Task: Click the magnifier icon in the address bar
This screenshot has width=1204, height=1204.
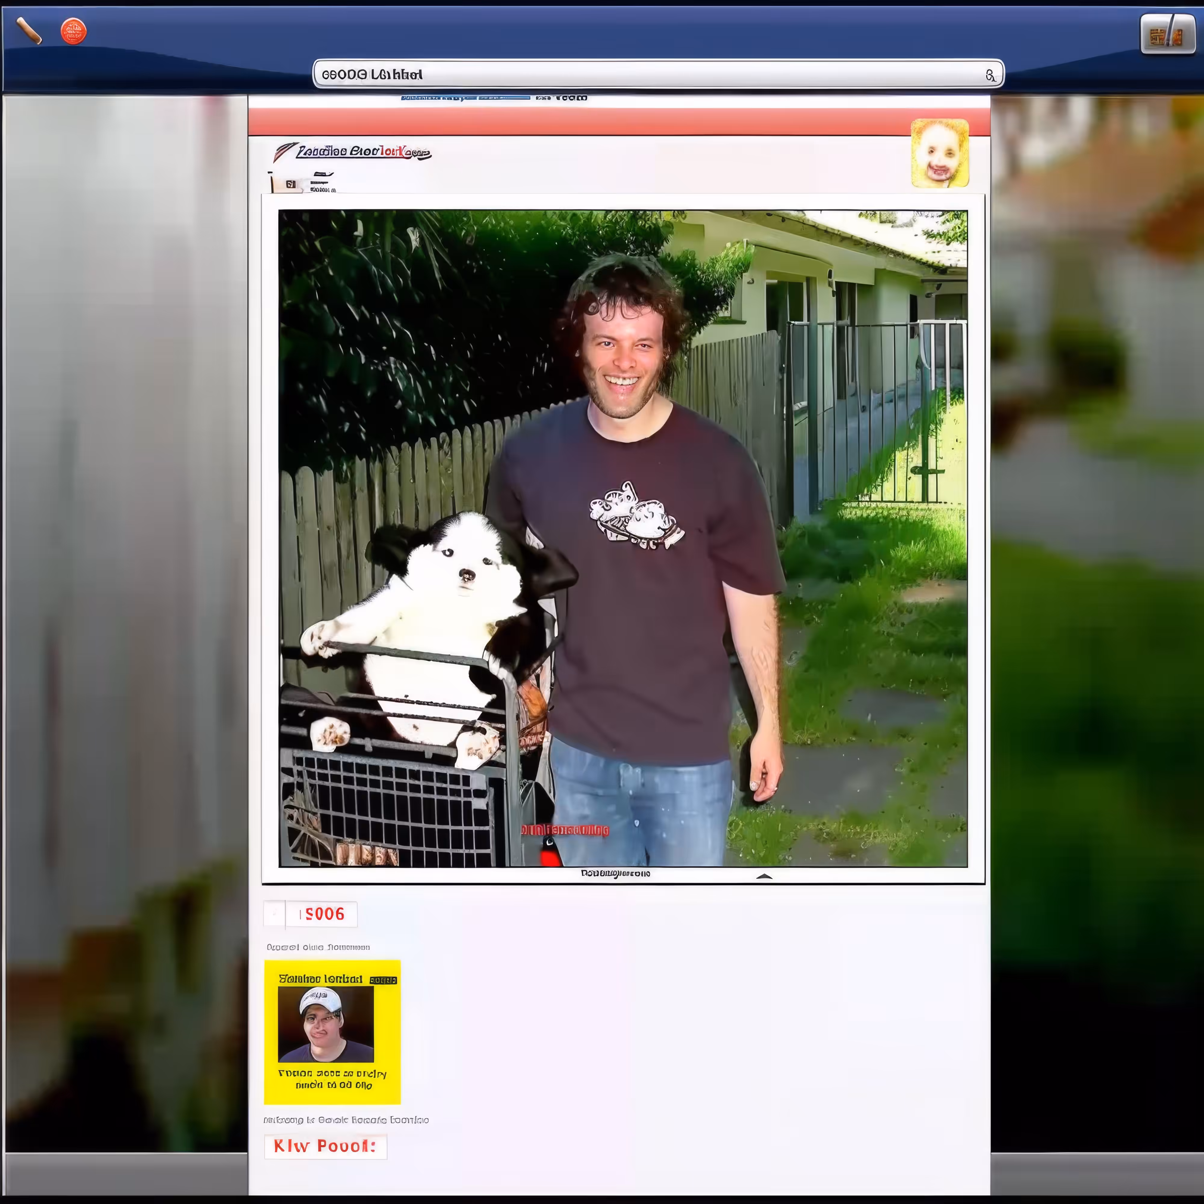Action: click(990, 76)
